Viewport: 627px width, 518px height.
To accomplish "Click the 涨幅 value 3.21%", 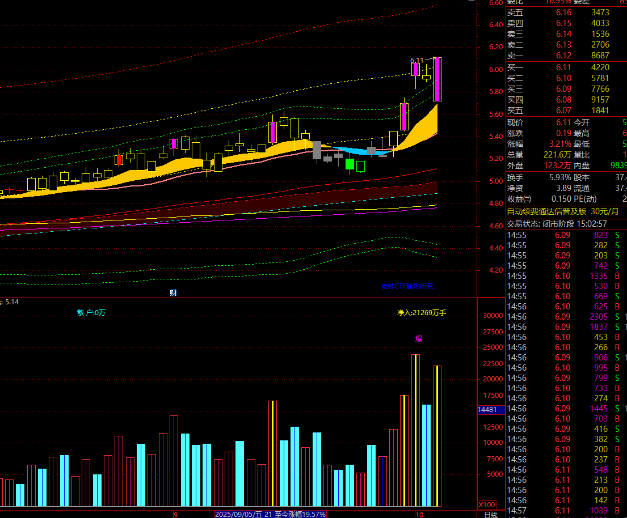I will tap(560, 144).
